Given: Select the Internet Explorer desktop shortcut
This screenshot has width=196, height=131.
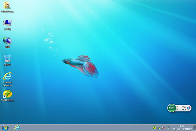Looking at the screenshot, I should [8, 79].
